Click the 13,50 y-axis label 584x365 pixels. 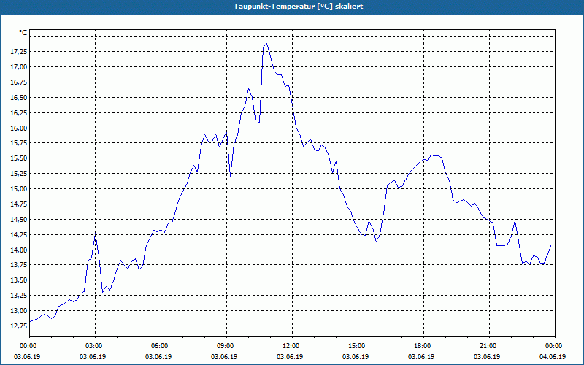[19, 280]
